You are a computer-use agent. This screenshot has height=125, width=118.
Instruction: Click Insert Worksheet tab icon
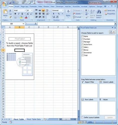click(x=45, y=119)
